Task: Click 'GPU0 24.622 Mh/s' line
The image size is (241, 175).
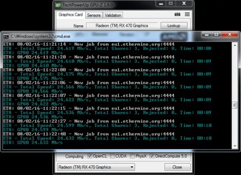Action: click(x=33, y=104)
